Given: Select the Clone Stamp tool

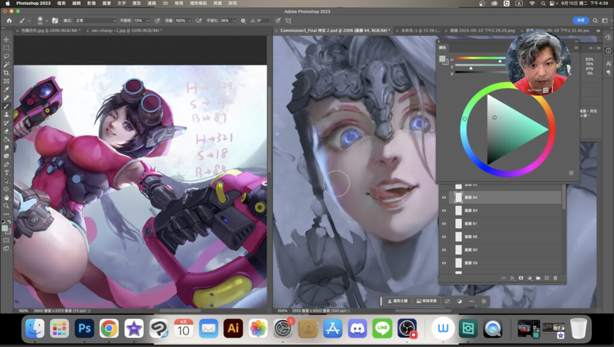Looking at the screenshot, I should pyautogui.click(x=7, y=114).
